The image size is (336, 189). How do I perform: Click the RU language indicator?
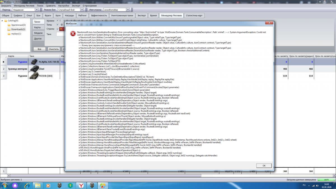coord(304,185)
